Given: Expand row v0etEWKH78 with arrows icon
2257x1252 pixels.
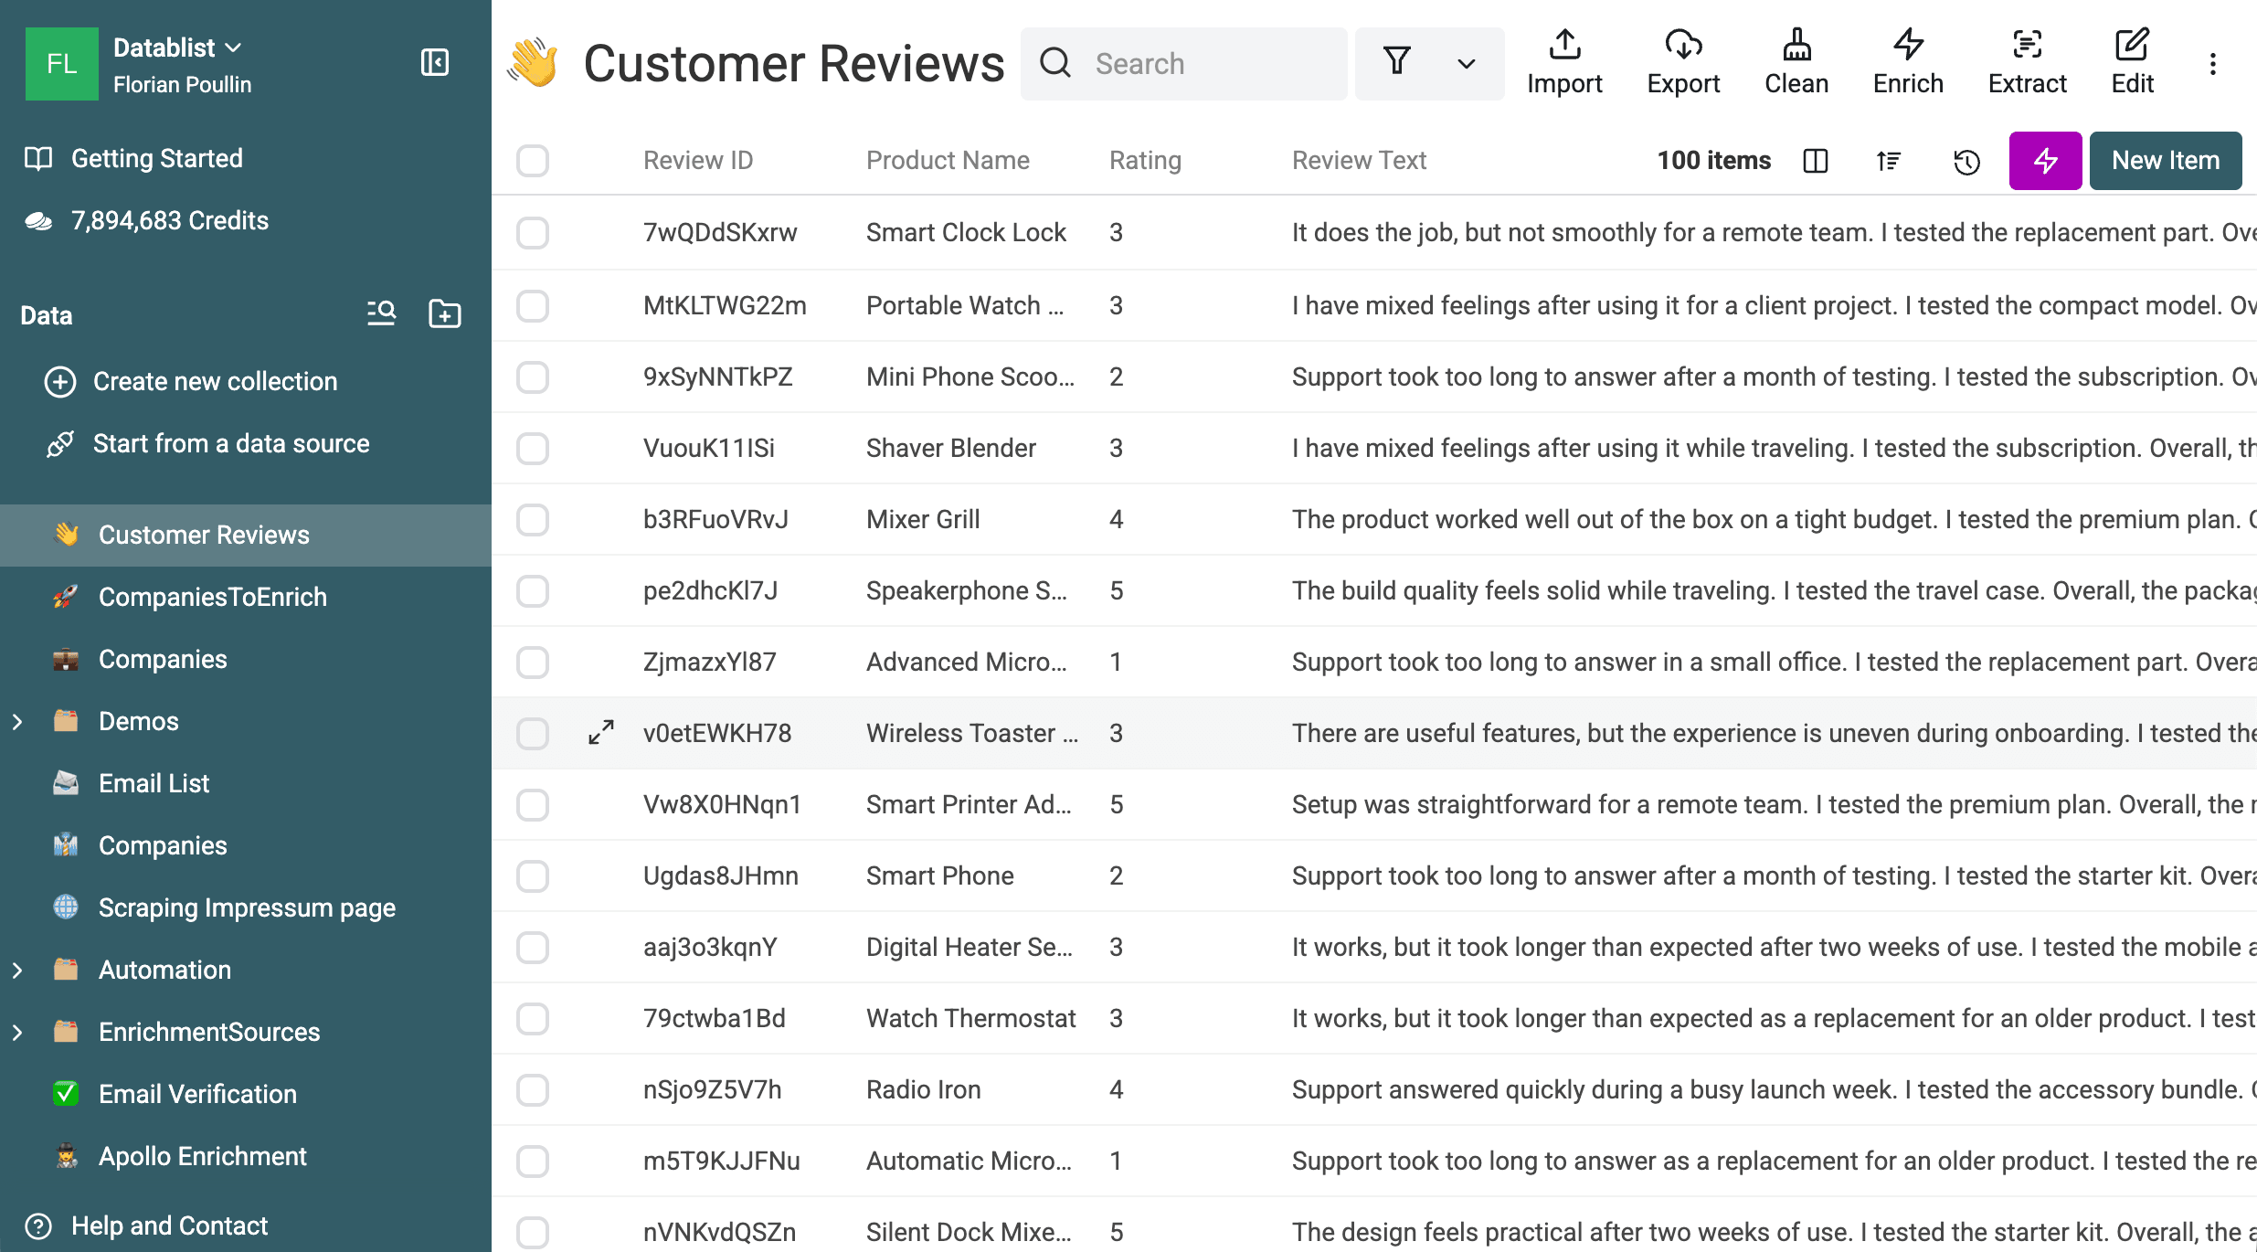Looking at the screenshot, I should [601, 733].
